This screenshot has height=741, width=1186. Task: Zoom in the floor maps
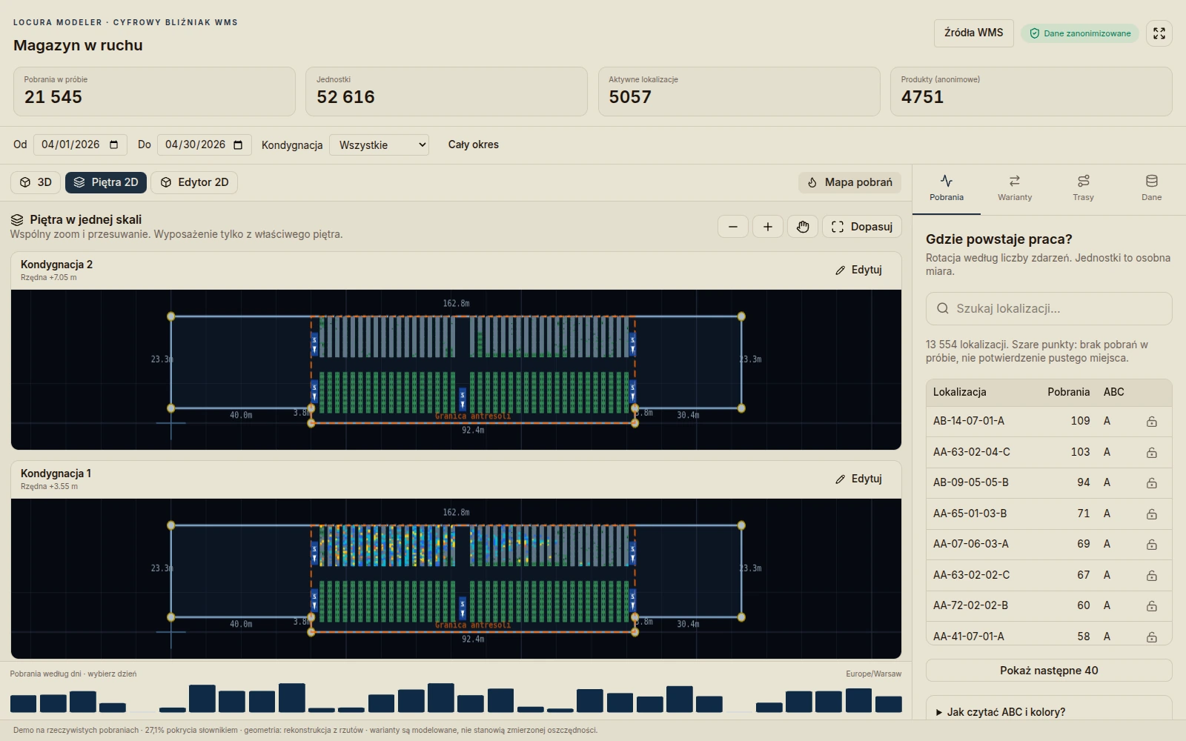coord(768,227)
